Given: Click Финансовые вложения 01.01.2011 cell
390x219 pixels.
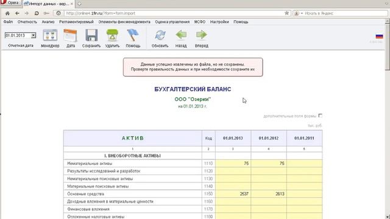Looking at the screenshot, I should 304,209.
